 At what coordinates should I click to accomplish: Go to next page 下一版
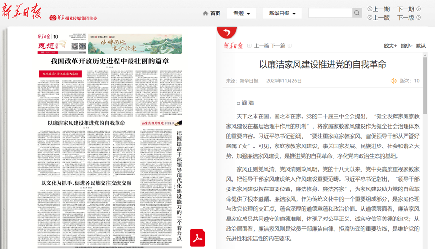coord(408,18)
